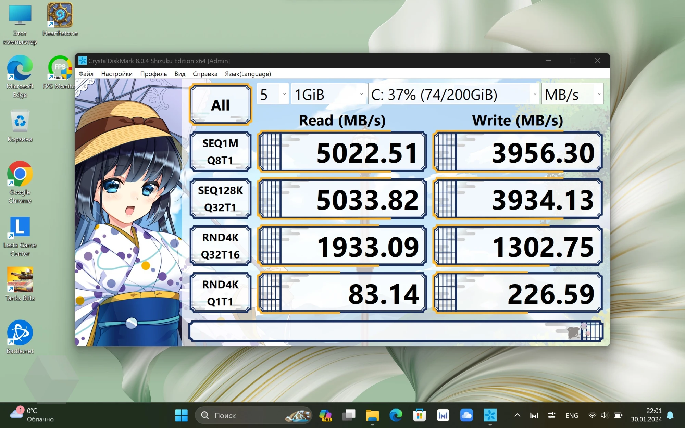Open File Explorer from taskbar
This screenshot has height=428, width=685.
click(x=372, y=415)
